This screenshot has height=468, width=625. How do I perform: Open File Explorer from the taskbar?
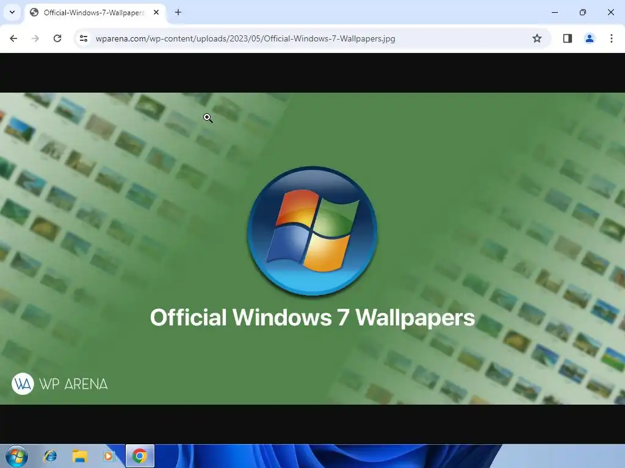click(x=80, y=456)
